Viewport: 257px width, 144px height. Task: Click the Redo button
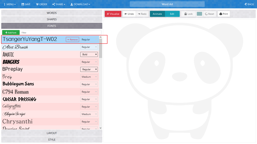coord(142,14)
